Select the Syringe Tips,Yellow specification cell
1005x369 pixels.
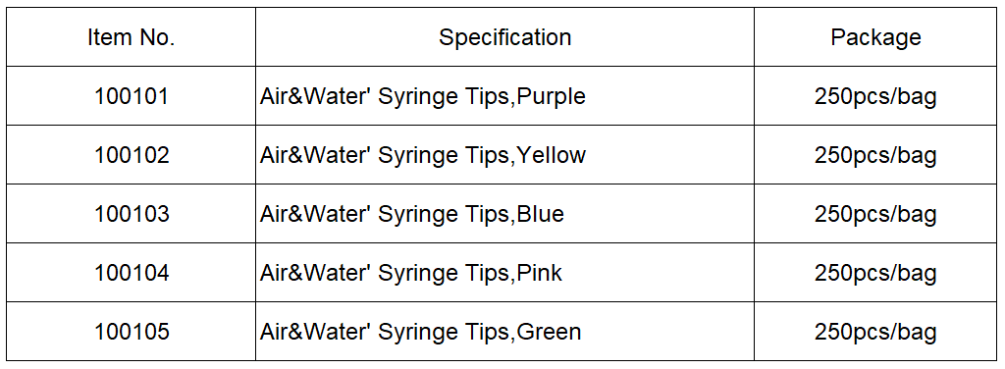coord(504,155)
